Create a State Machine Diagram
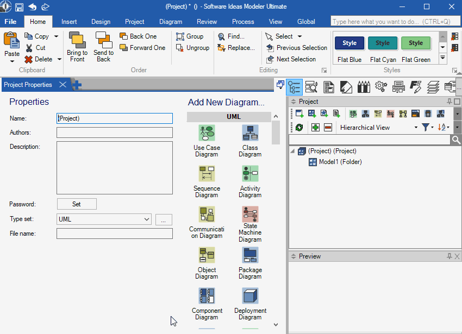The image size is (462, 334). [x=250, y=215]
